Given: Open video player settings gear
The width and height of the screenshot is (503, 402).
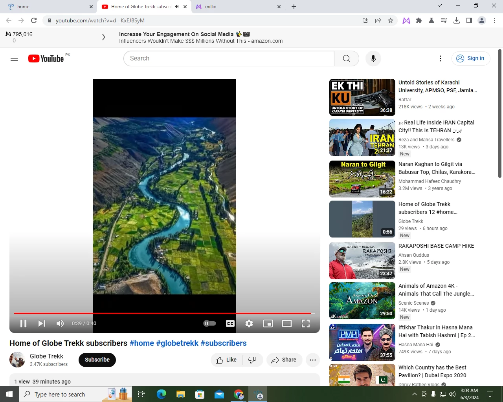Looking at the screenshot, I should click(x=249, y=323).
